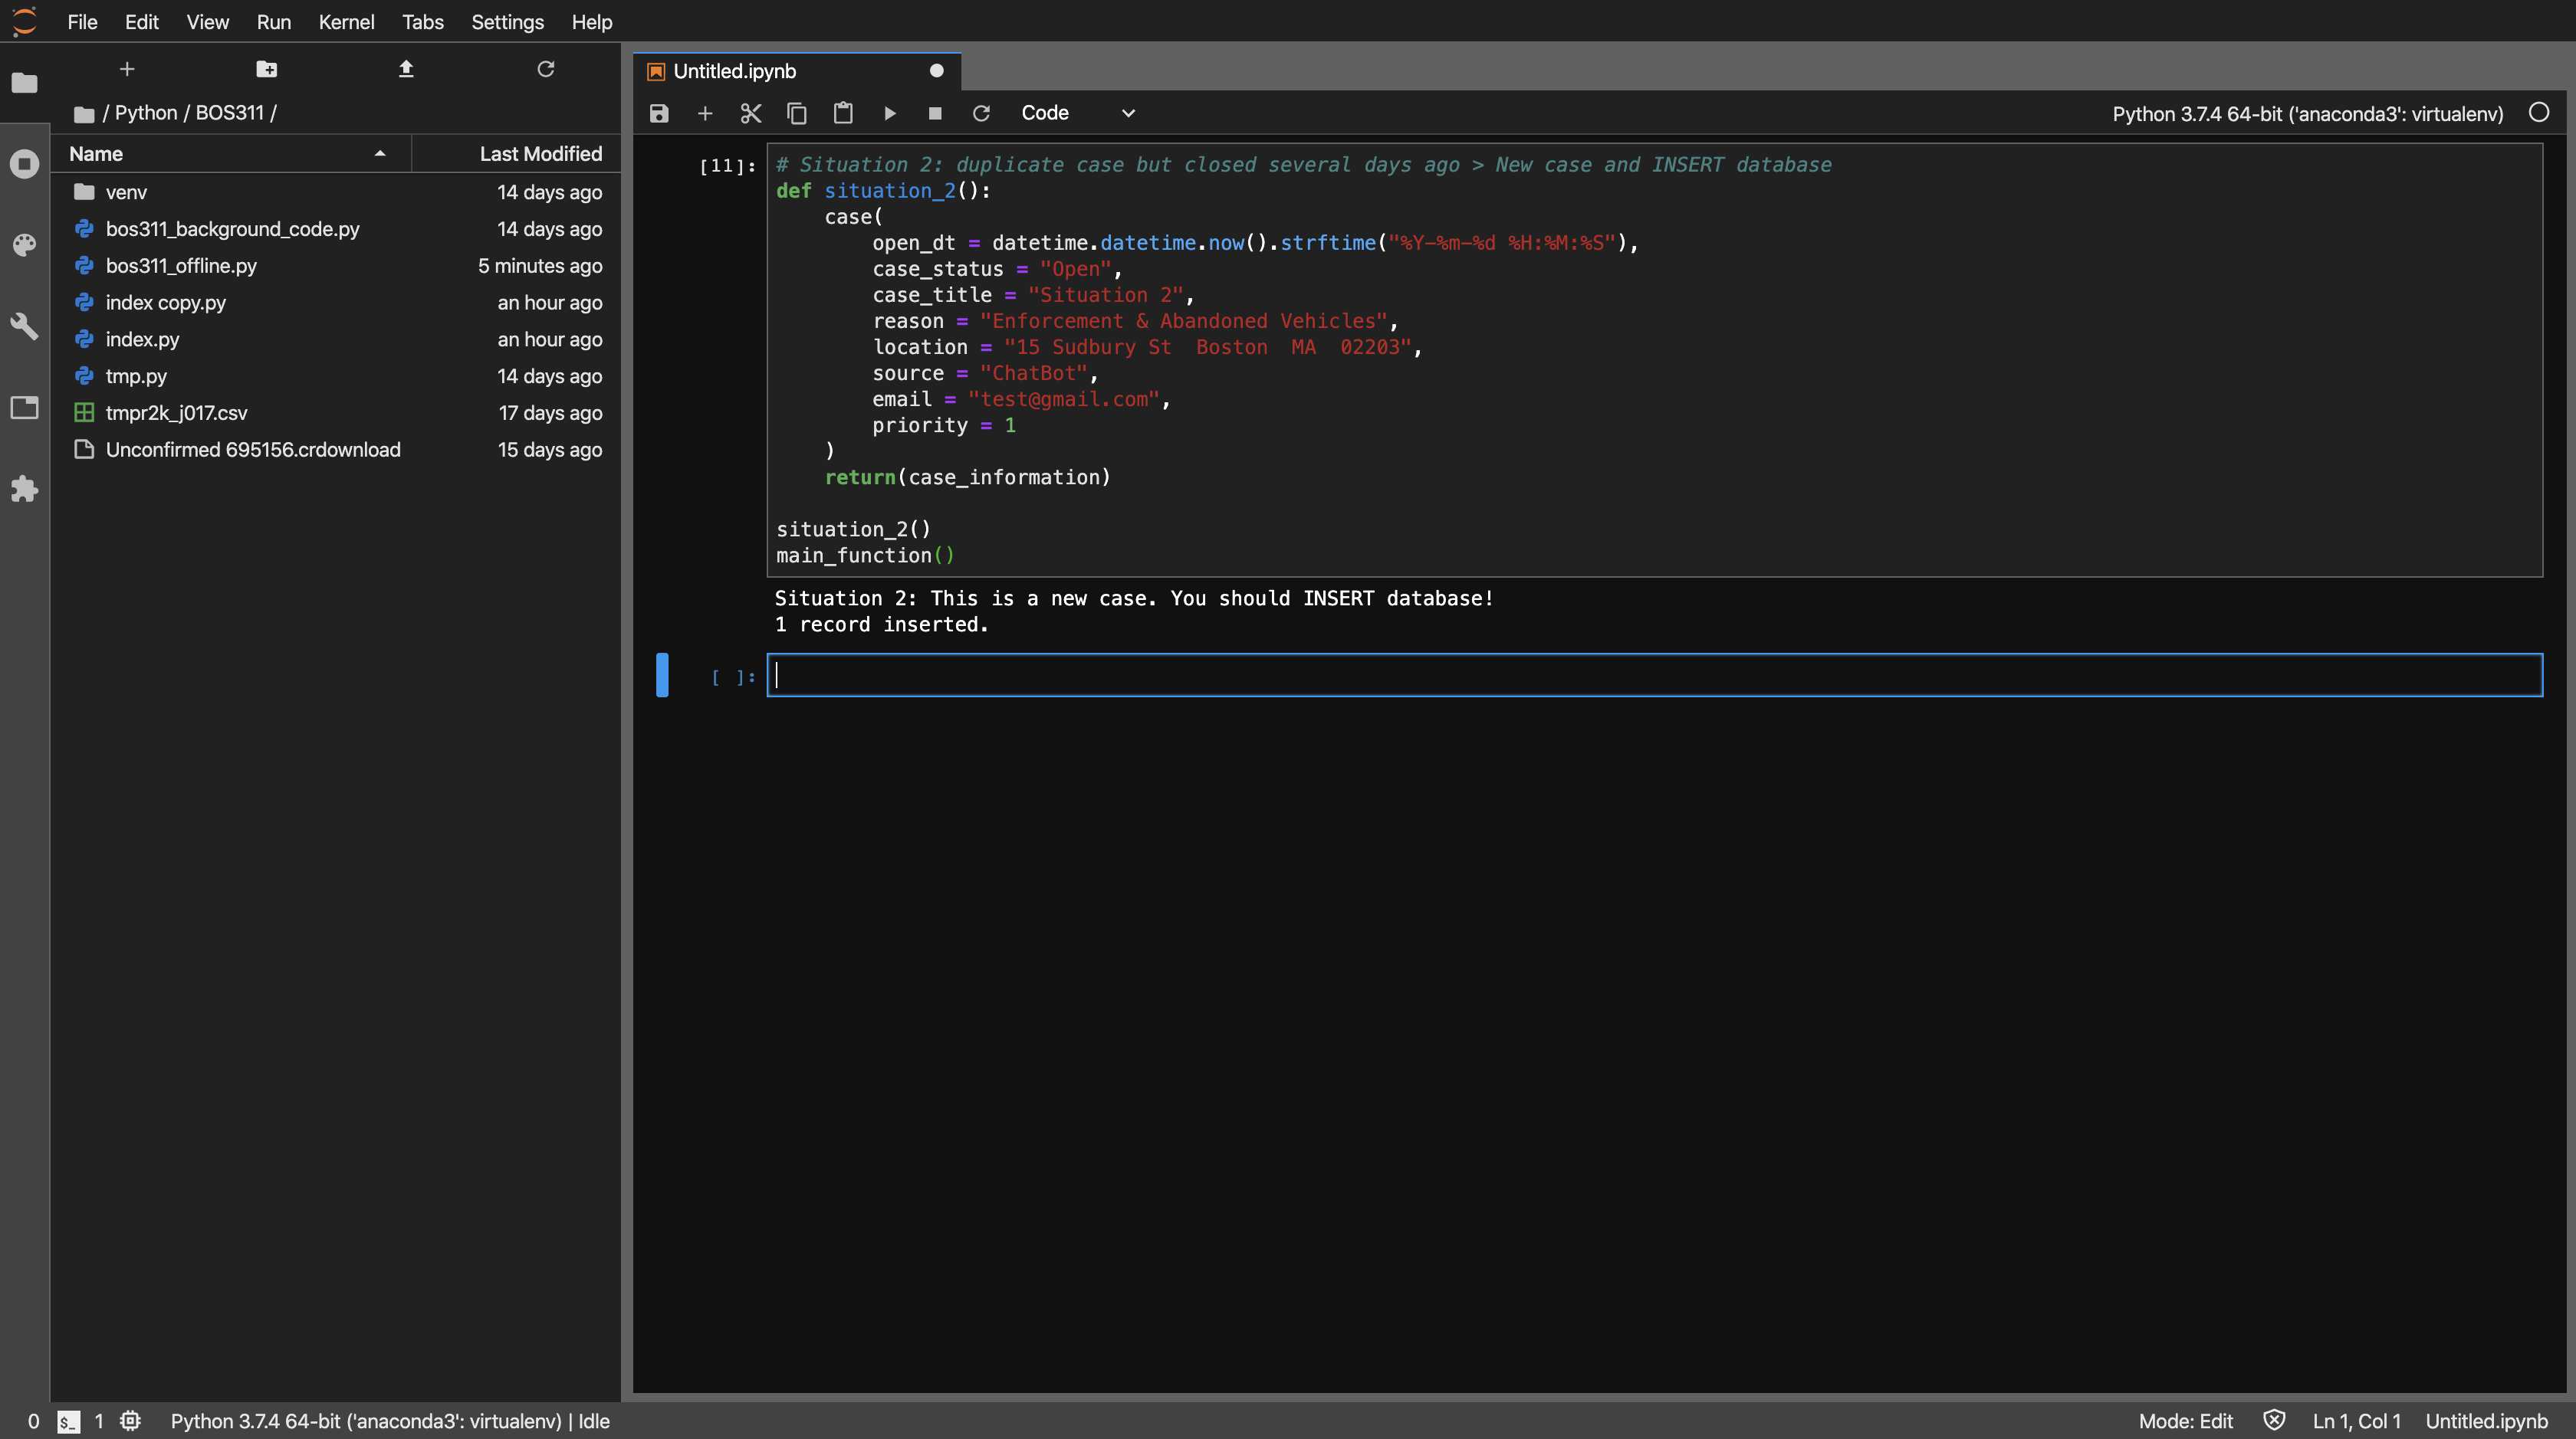This screenshot has width=2576, height=1439.
Task: Upload files with the upload arrow icon
Action: click(x=406, y=69)
